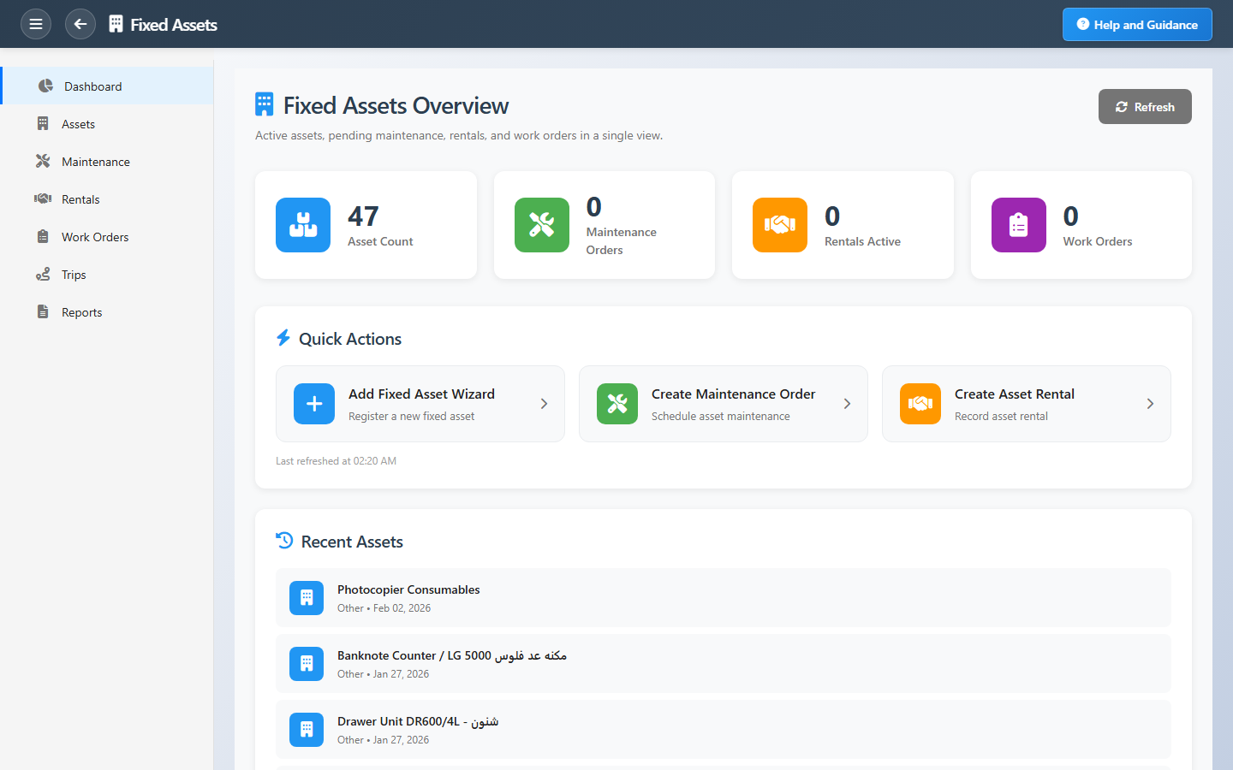
Task: Click the plus icon for Add Fixed Asset
Action: [314, 404]
